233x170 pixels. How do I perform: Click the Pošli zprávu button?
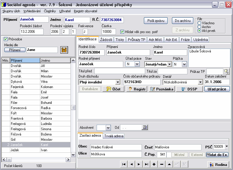pyautogui.click(x=156, y=21)
